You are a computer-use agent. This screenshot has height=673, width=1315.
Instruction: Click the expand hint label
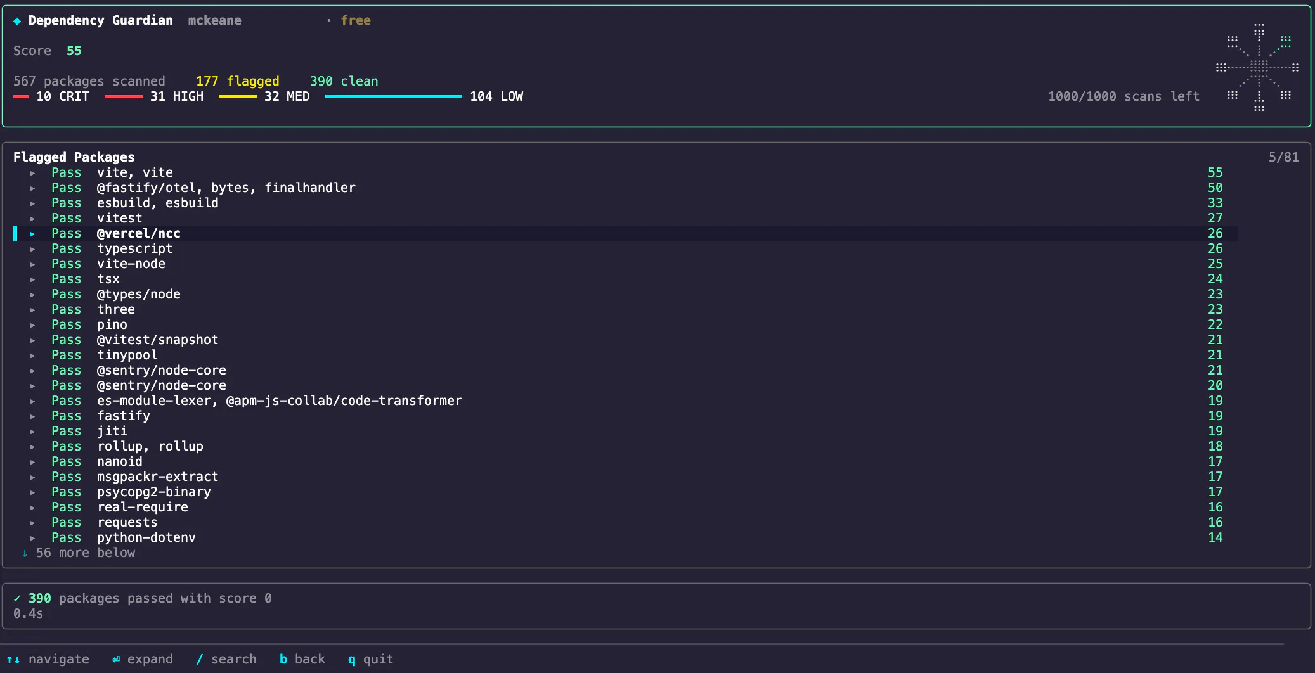pos(150,660)
